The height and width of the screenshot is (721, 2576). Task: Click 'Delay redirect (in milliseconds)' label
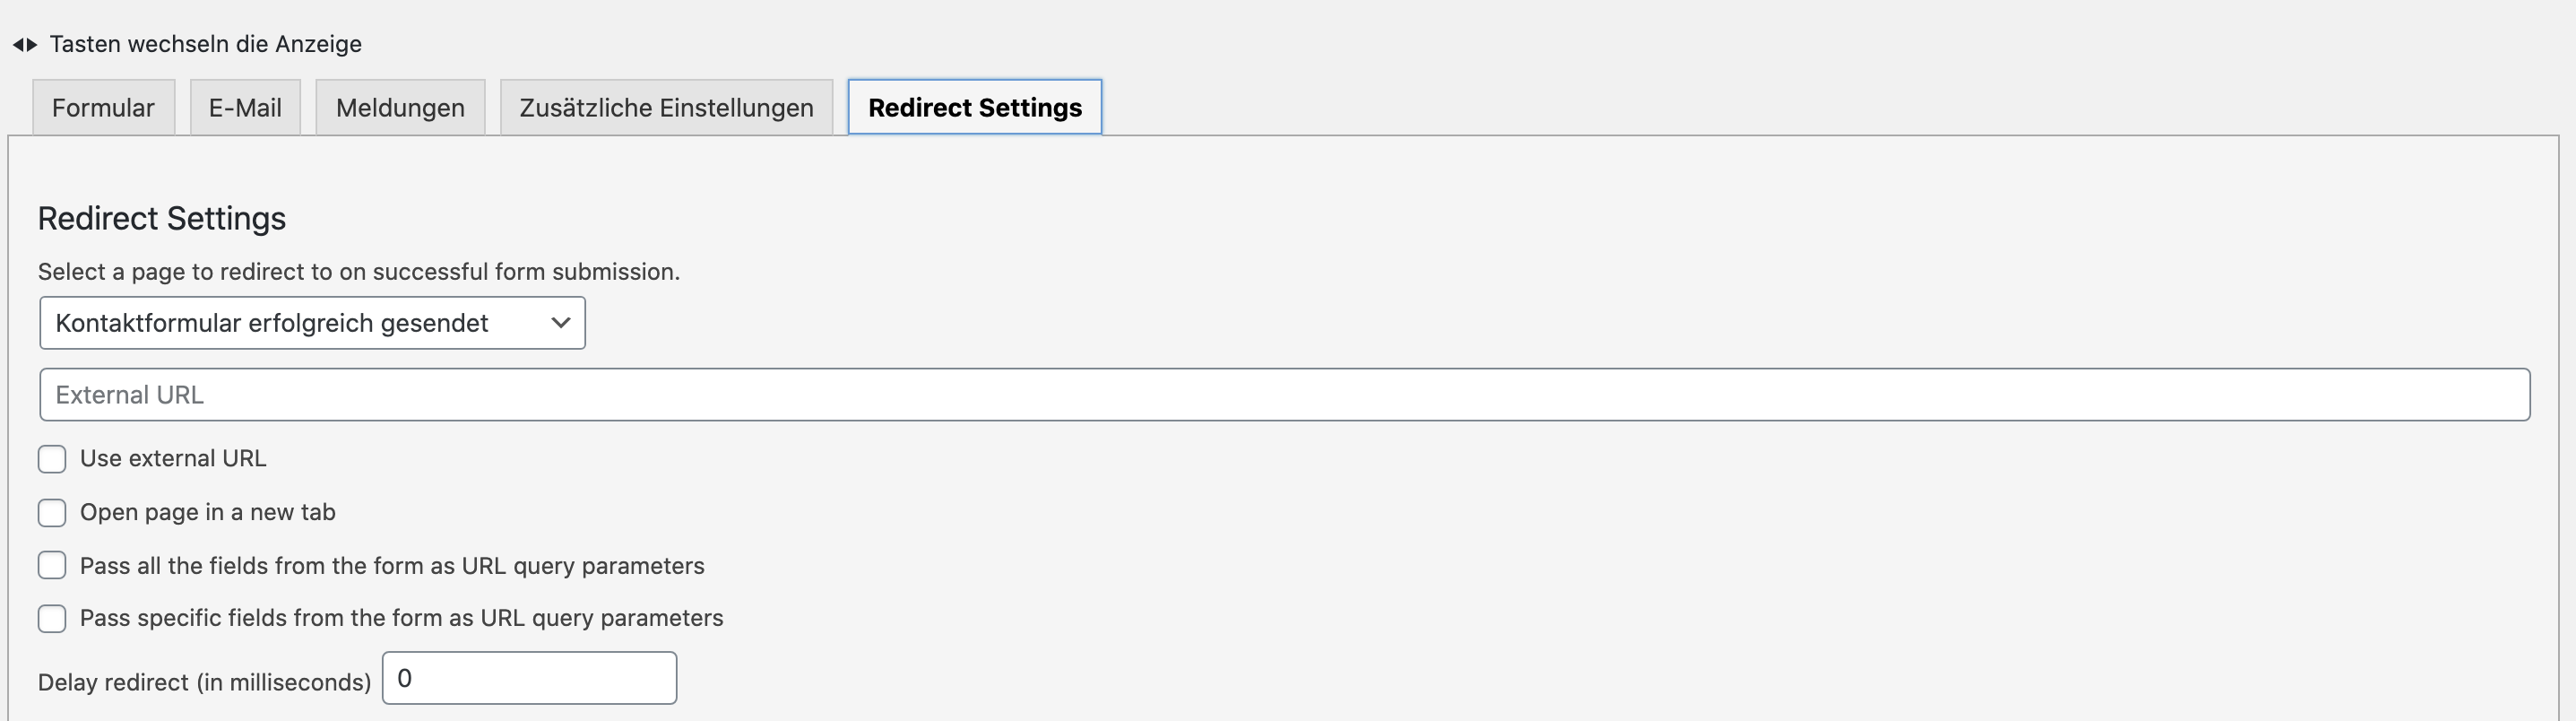click(x=204, y=682)
